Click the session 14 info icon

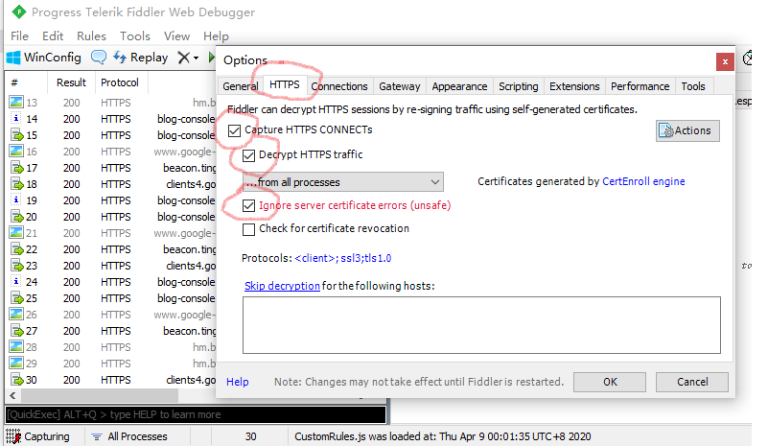(x=16, y=118)
